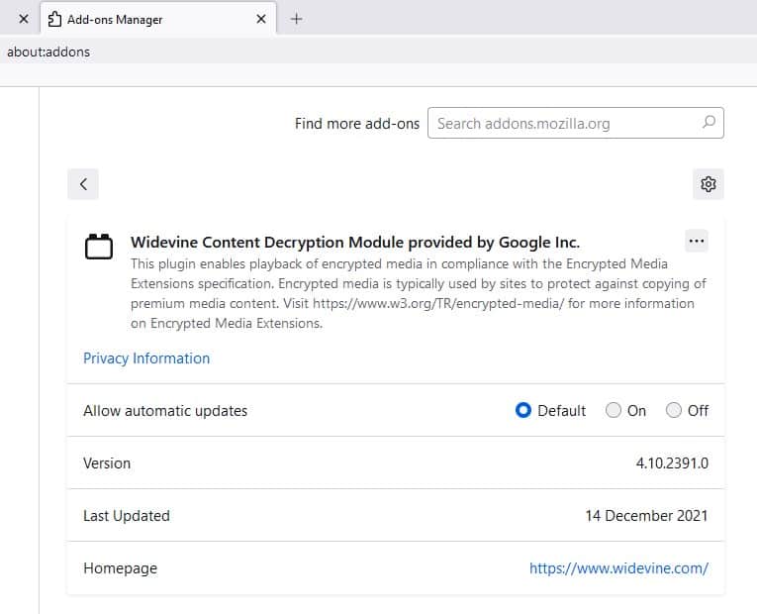
Task: Visit the widevine.com homepage link
Action: tap(618, 568)
